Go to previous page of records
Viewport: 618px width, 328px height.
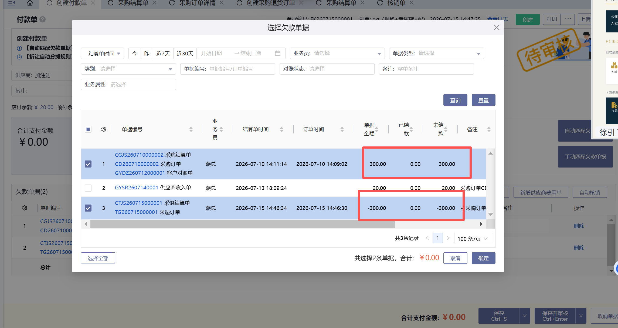[427, 238]
